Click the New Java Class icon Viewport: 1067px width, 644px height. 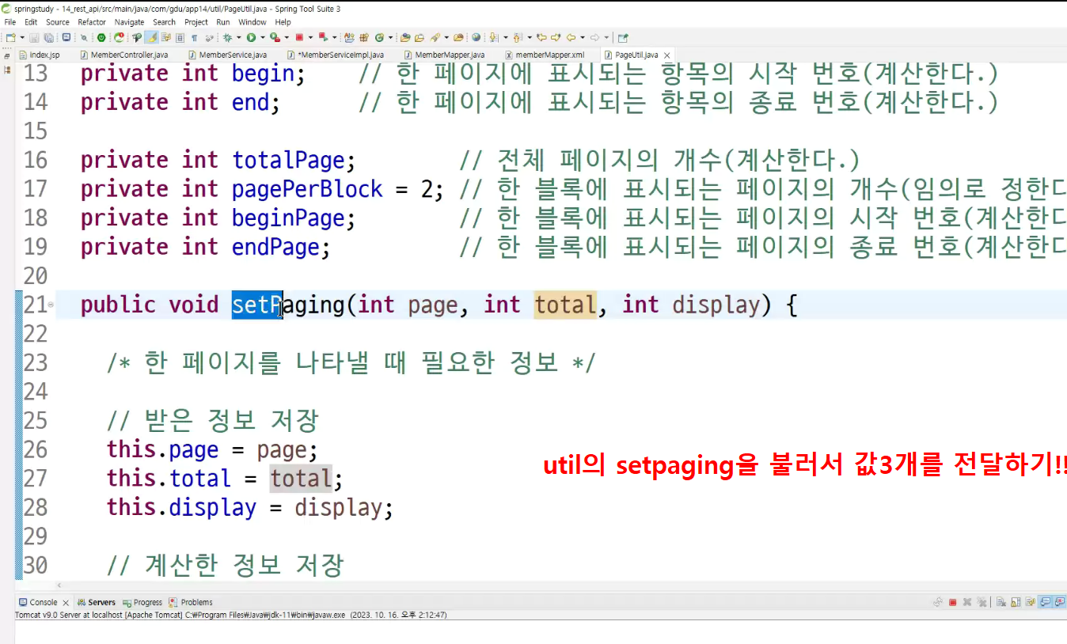point(379,37)
